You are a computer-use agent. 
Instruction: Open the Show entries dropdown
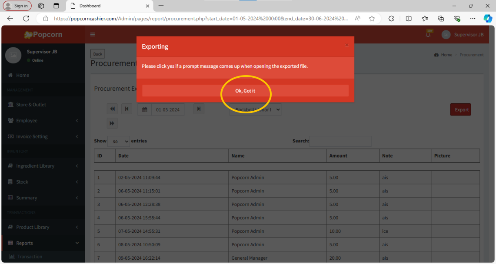tap(119, 142)
